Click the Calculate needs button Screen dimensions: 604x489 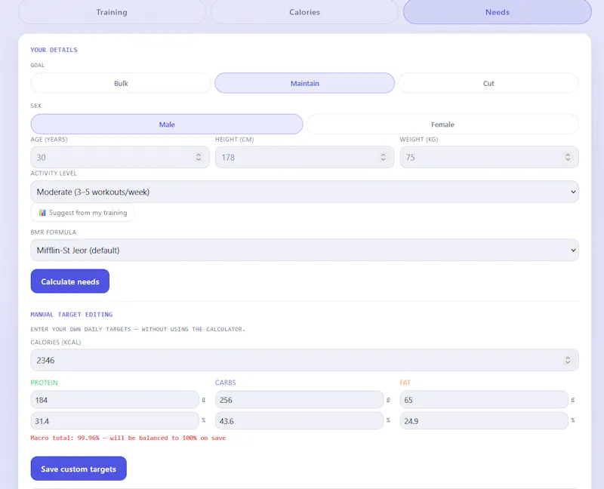click(70, 281)
